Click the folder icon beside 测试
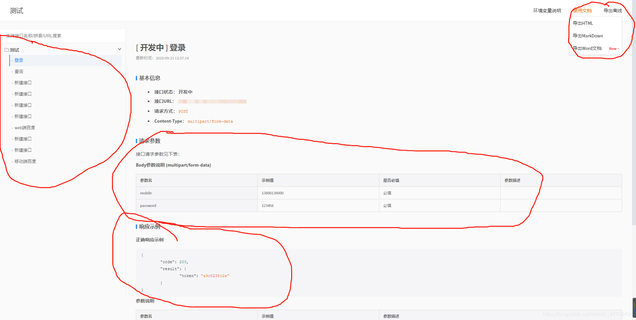This screenshot has height=320, width=636. click(x=7, y=50)
